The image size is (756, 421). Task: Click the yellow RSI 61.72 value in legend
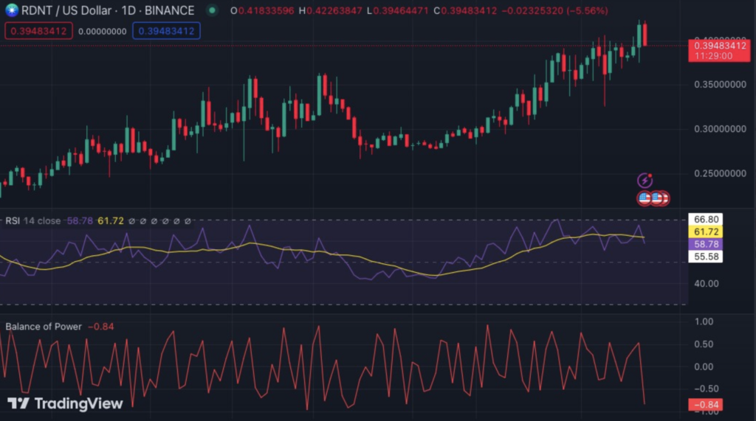[111, 220]
